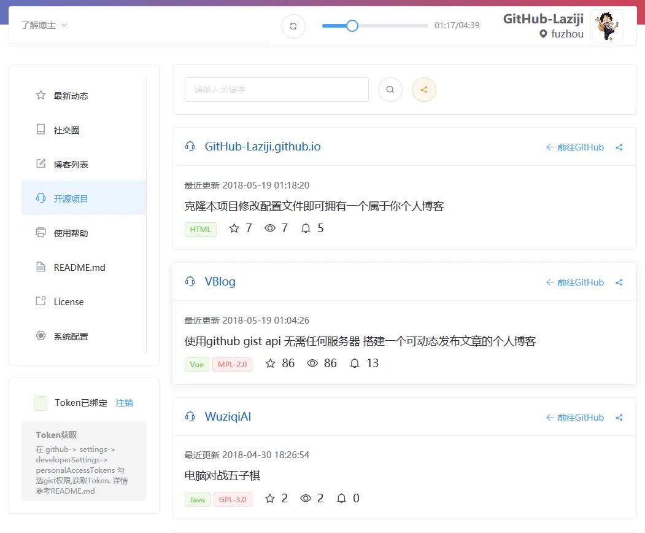Click star icon on GitHub-Laziji.github.io card
The width and height of the screenshot is (645, 533).
click(x=234, y=228)
